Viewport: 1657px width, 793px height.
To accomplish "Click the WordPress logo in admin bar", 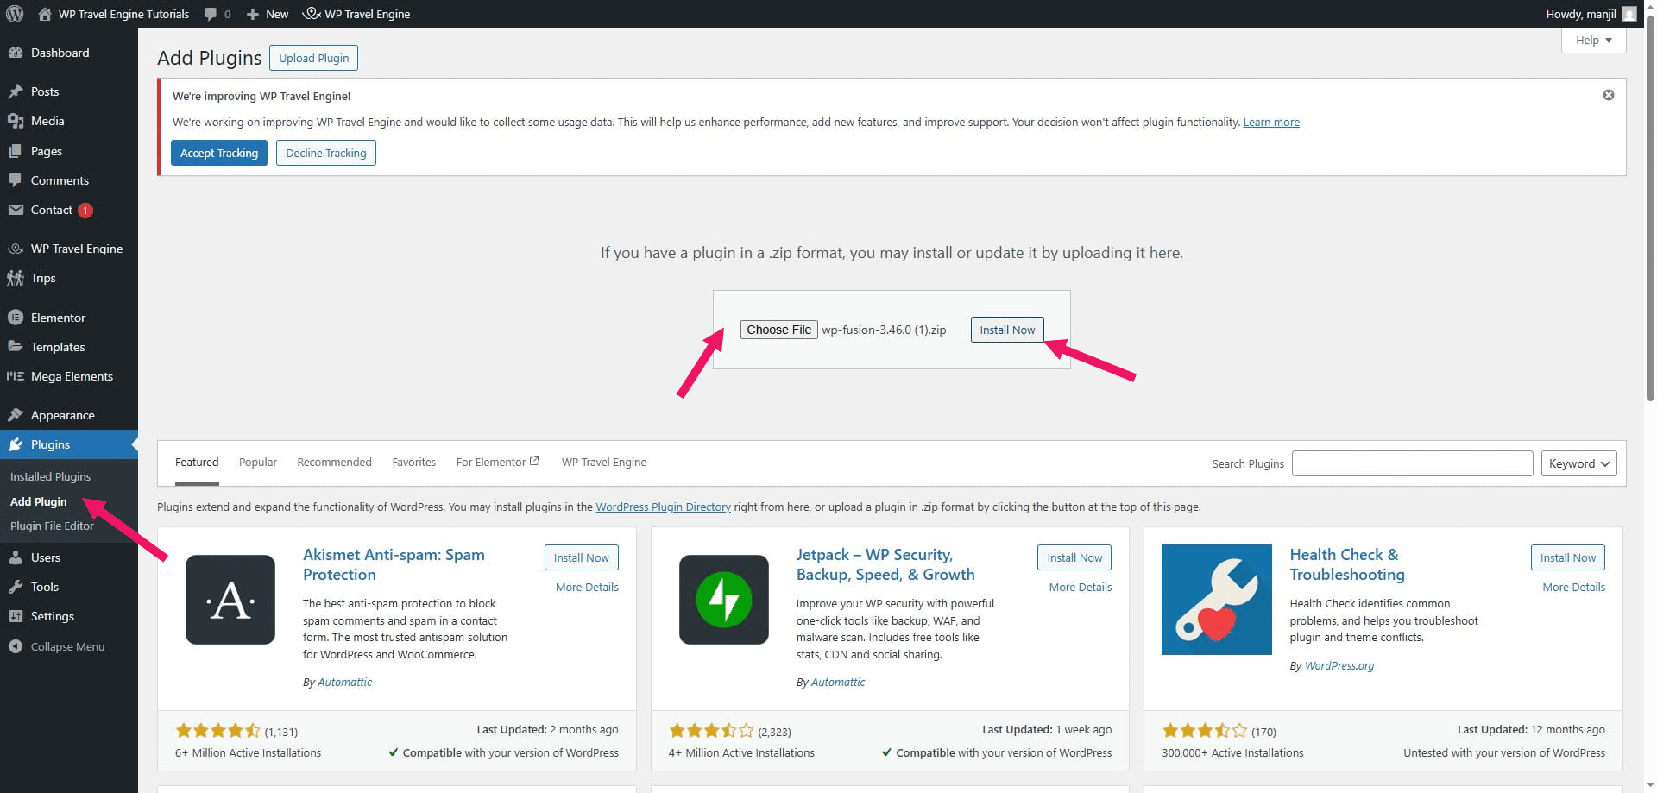I will [13, 13].
